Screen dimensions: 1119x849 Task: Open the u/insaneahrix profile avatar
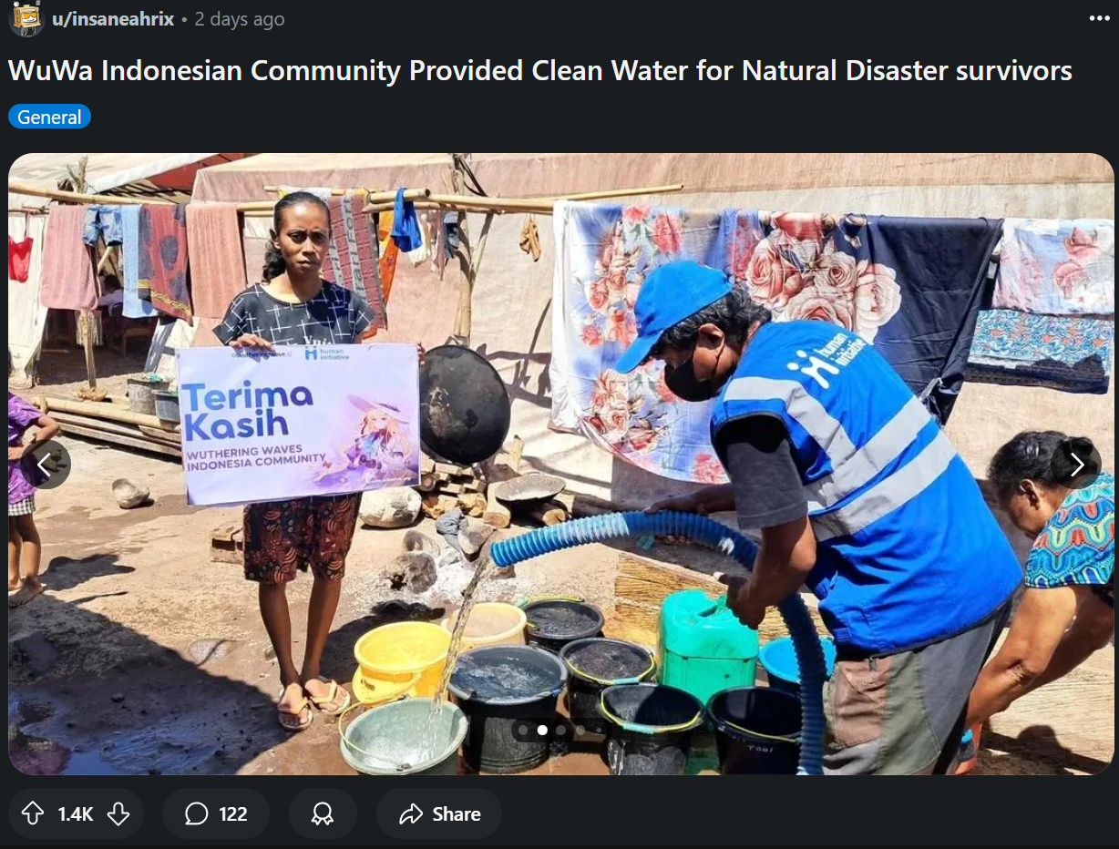[x=26, y=18]
